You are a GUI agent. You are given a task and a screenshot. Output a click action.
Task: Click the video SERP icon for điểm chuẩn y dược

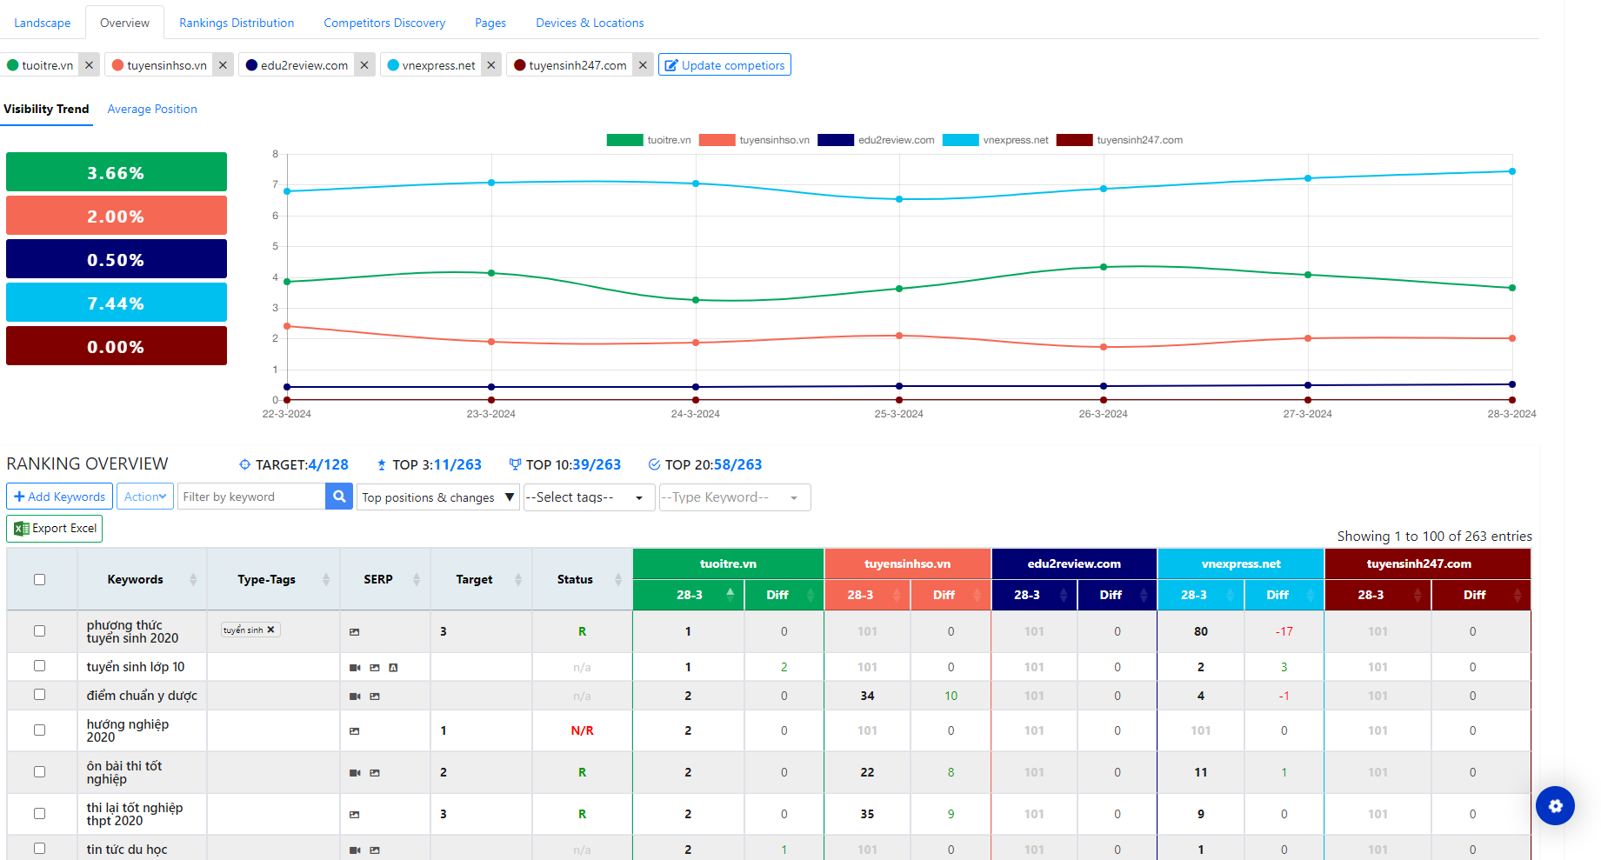click(x=355, y=697)
